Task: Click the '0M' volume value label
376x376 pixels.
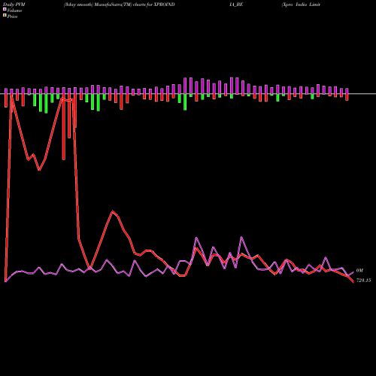Action: (359, 271)
